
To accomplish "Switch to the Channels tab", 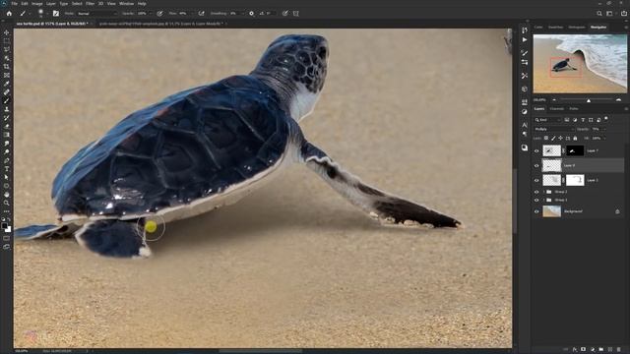I will point(557,109).
